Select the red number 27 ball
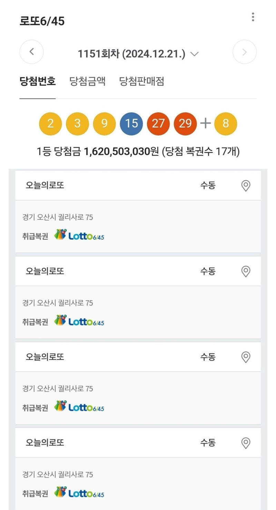The width and height of the screenshot is (276, 510). (x=158, y=124)
